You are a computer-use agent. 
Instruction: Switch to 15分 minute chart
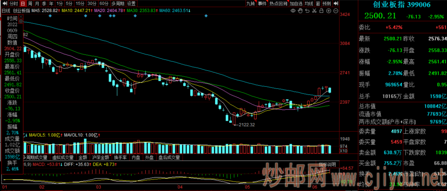point(79,4)
